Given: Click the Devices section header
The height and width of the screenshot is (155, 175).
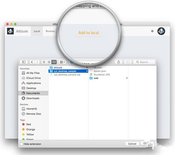Looking at the screenshot, I should click(24, 104).
